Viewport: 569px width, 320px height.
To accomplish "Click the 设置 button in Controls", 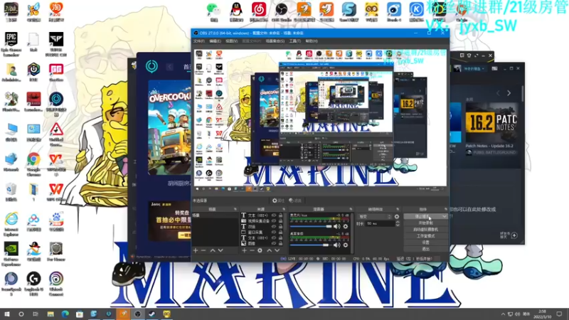I will click(425, 242).
